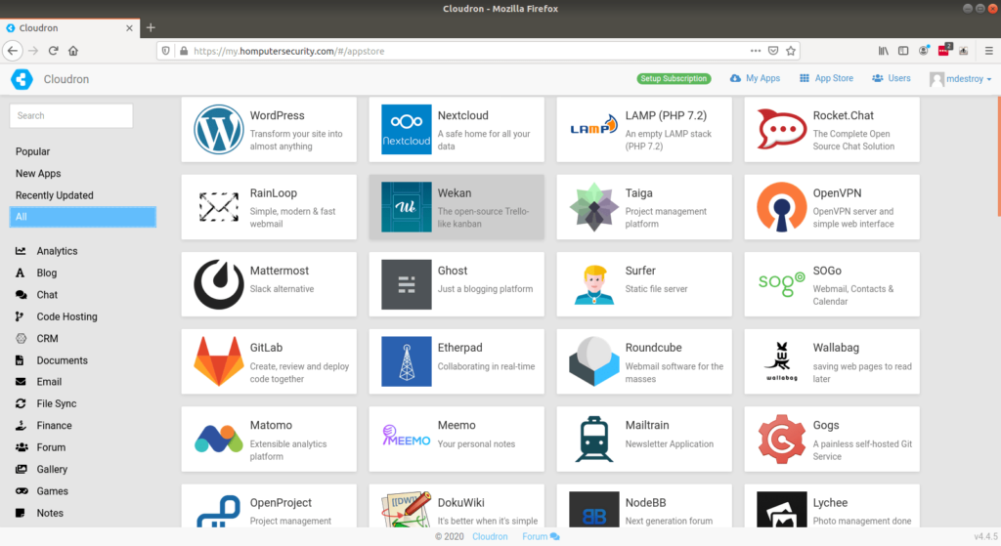Select the Mailtrain train icon

pos(593,440)
